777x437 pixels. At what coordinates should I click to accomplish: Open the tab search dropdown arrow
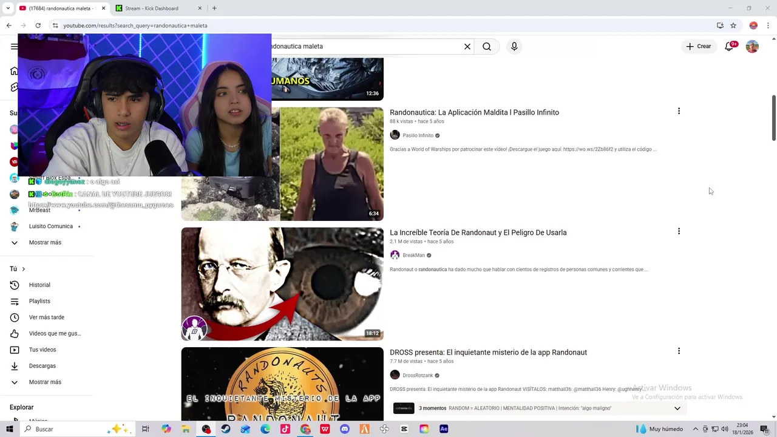8,8
